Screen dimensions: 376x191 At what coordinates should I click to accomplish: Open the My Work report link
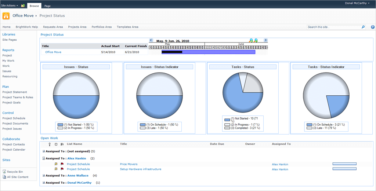point(8,61)
